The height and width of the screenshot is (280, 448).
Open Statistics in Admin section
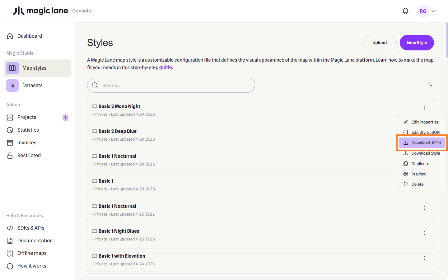pyautogui.click(x=28, y=130)
